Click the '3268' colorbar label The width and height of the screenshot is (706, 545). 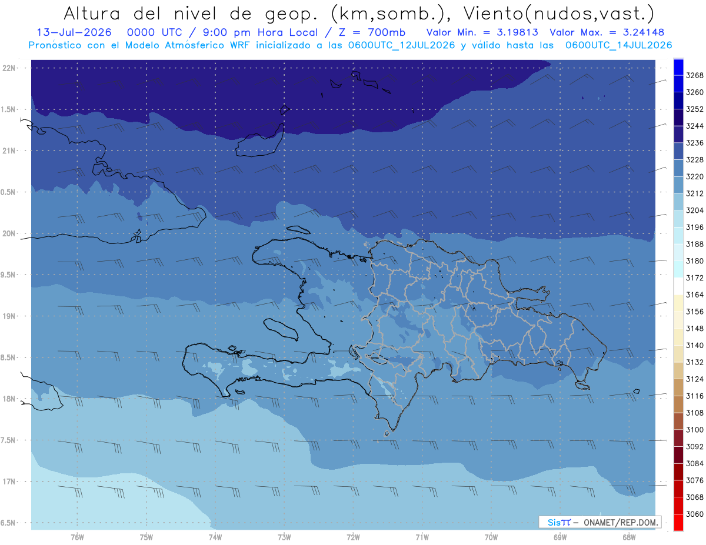pyautogui.click(x=695, y=75)
